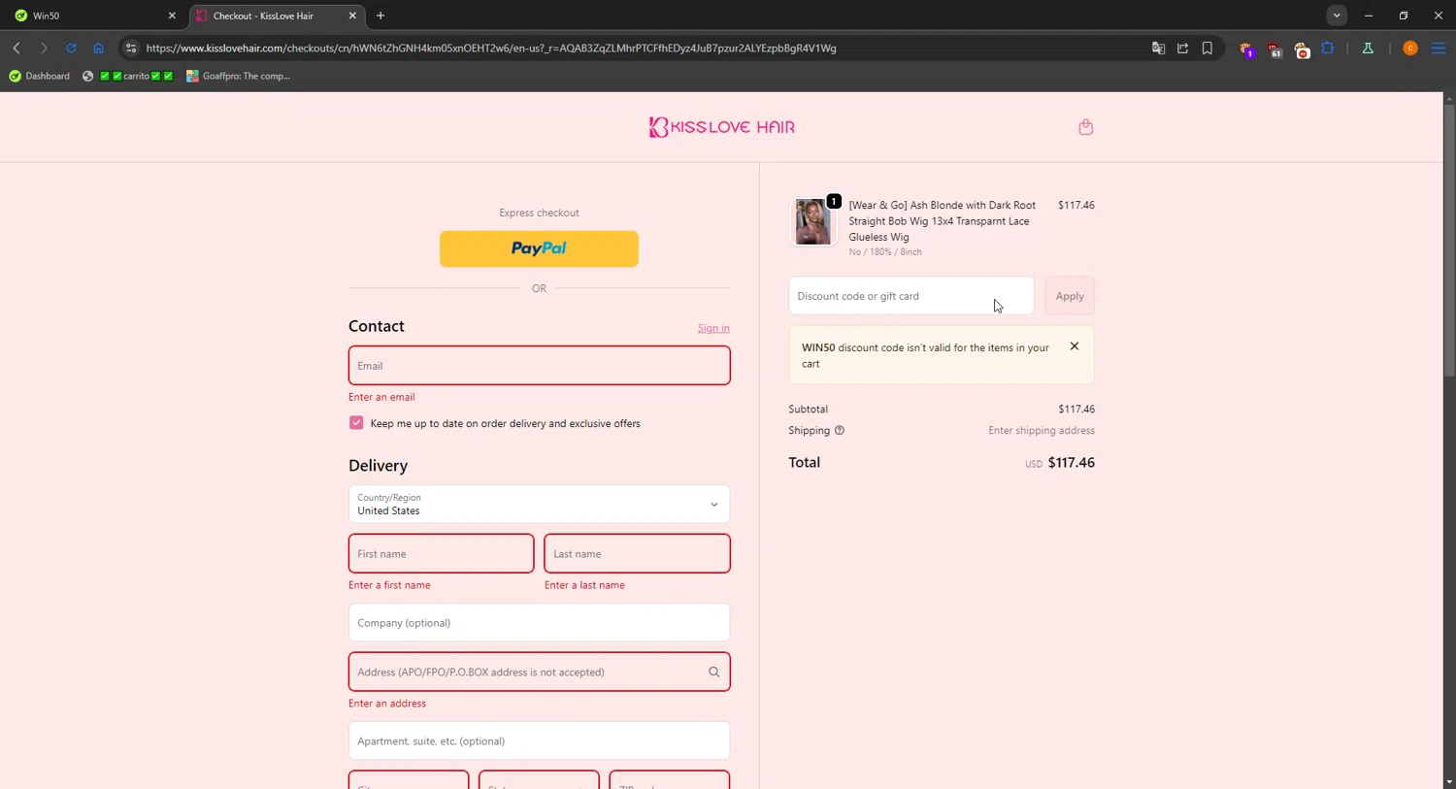Viewport: 1456px width, 789px height.
Task: Click the Total $117.46 amount
Action: pyautogui.click(x=1072, y=463)
